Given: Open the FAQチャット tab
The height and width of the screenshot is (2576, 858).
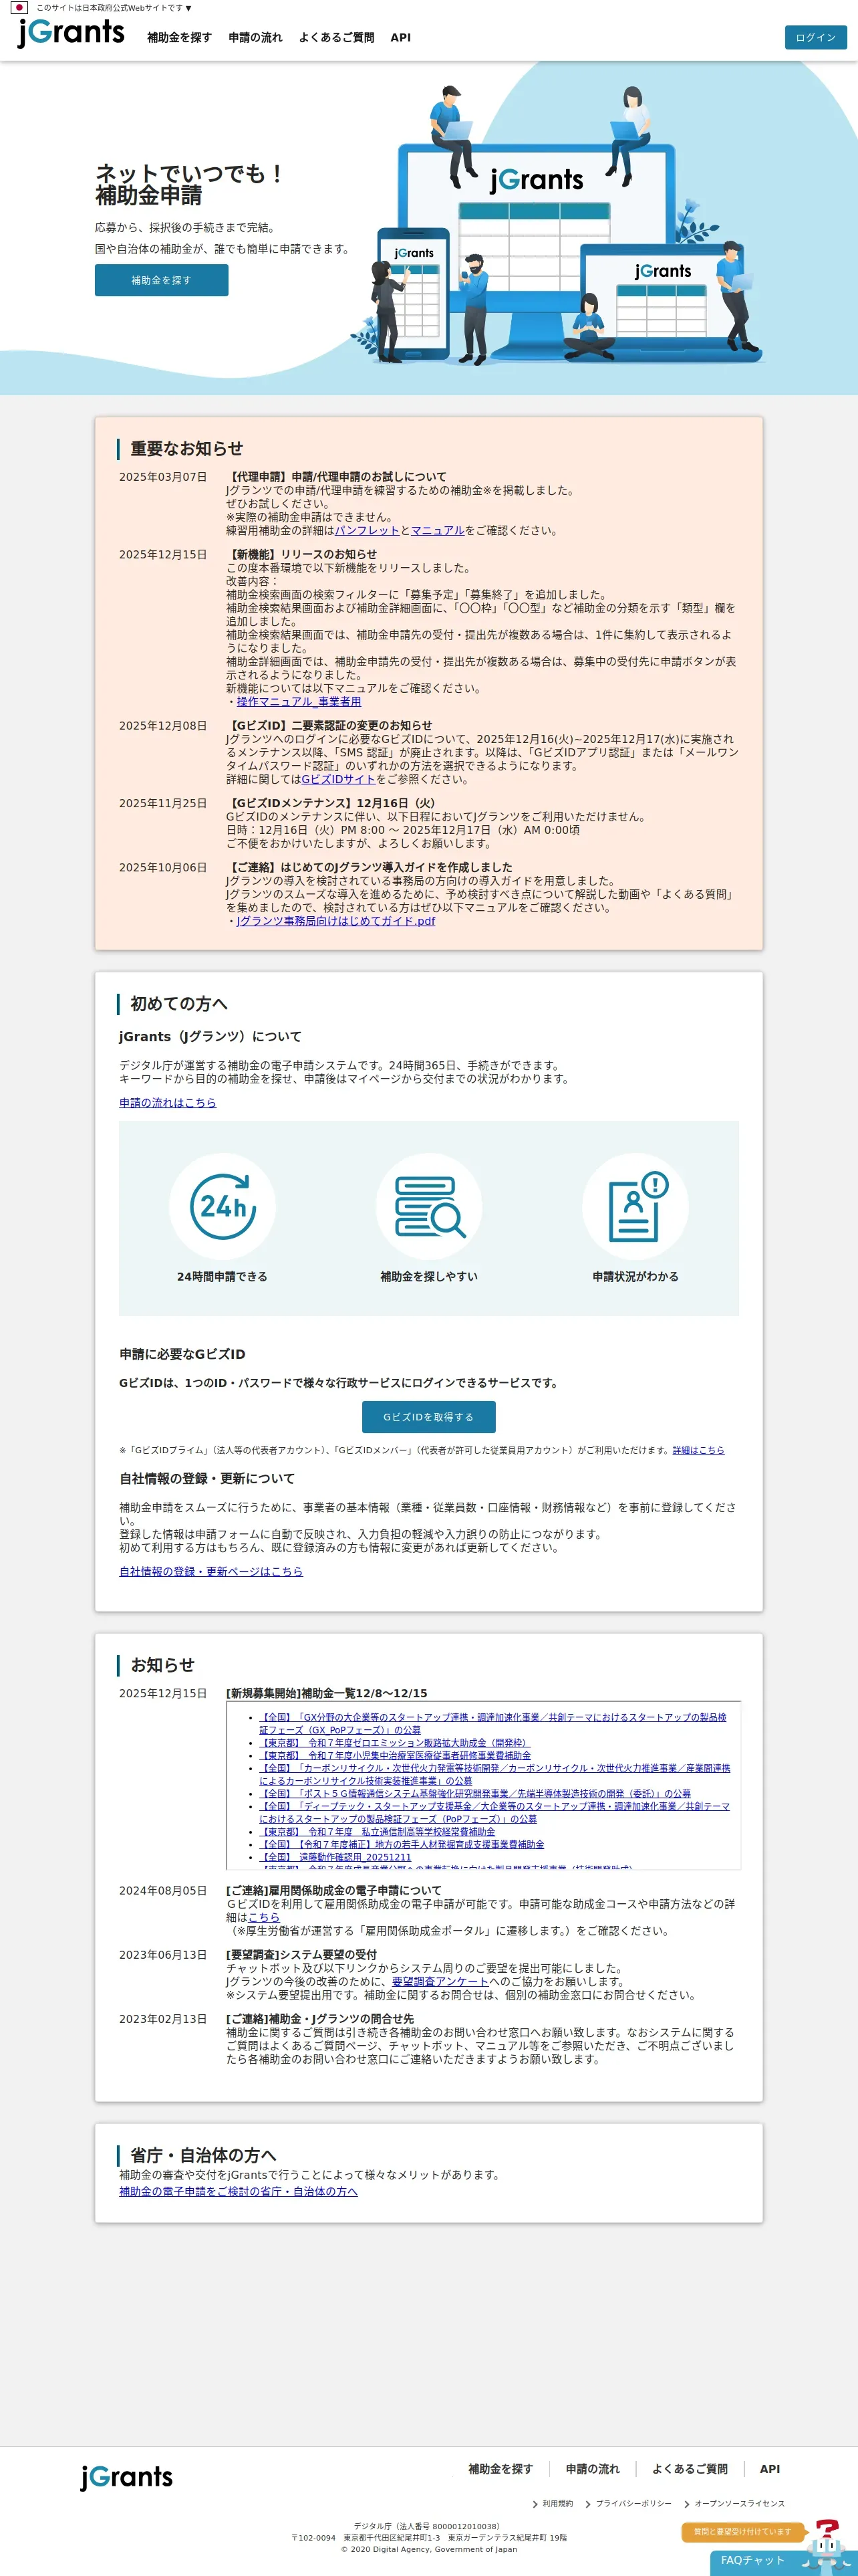Looking at the screenshot, I should tap(754, 2560).
